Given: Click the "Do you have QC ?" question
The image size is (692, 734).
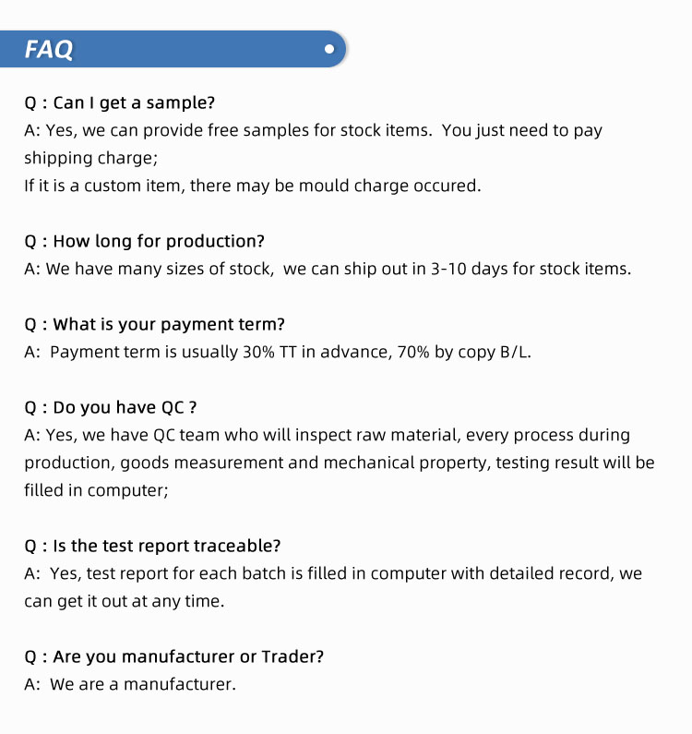Looking at the screenshot, I should (111, 407).
